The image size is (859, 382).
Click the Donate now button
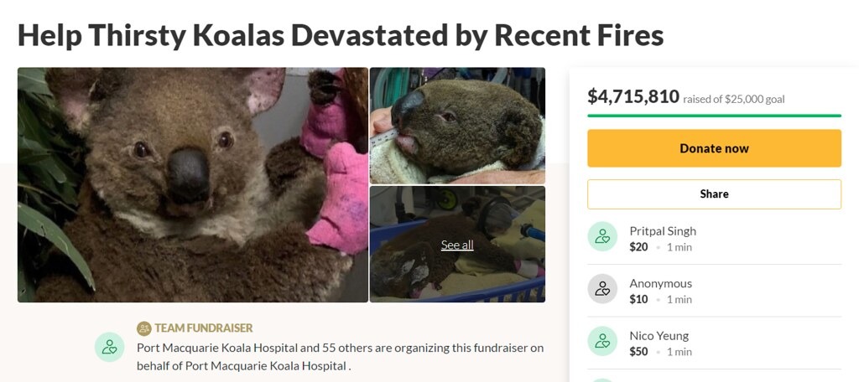[714, 148]
